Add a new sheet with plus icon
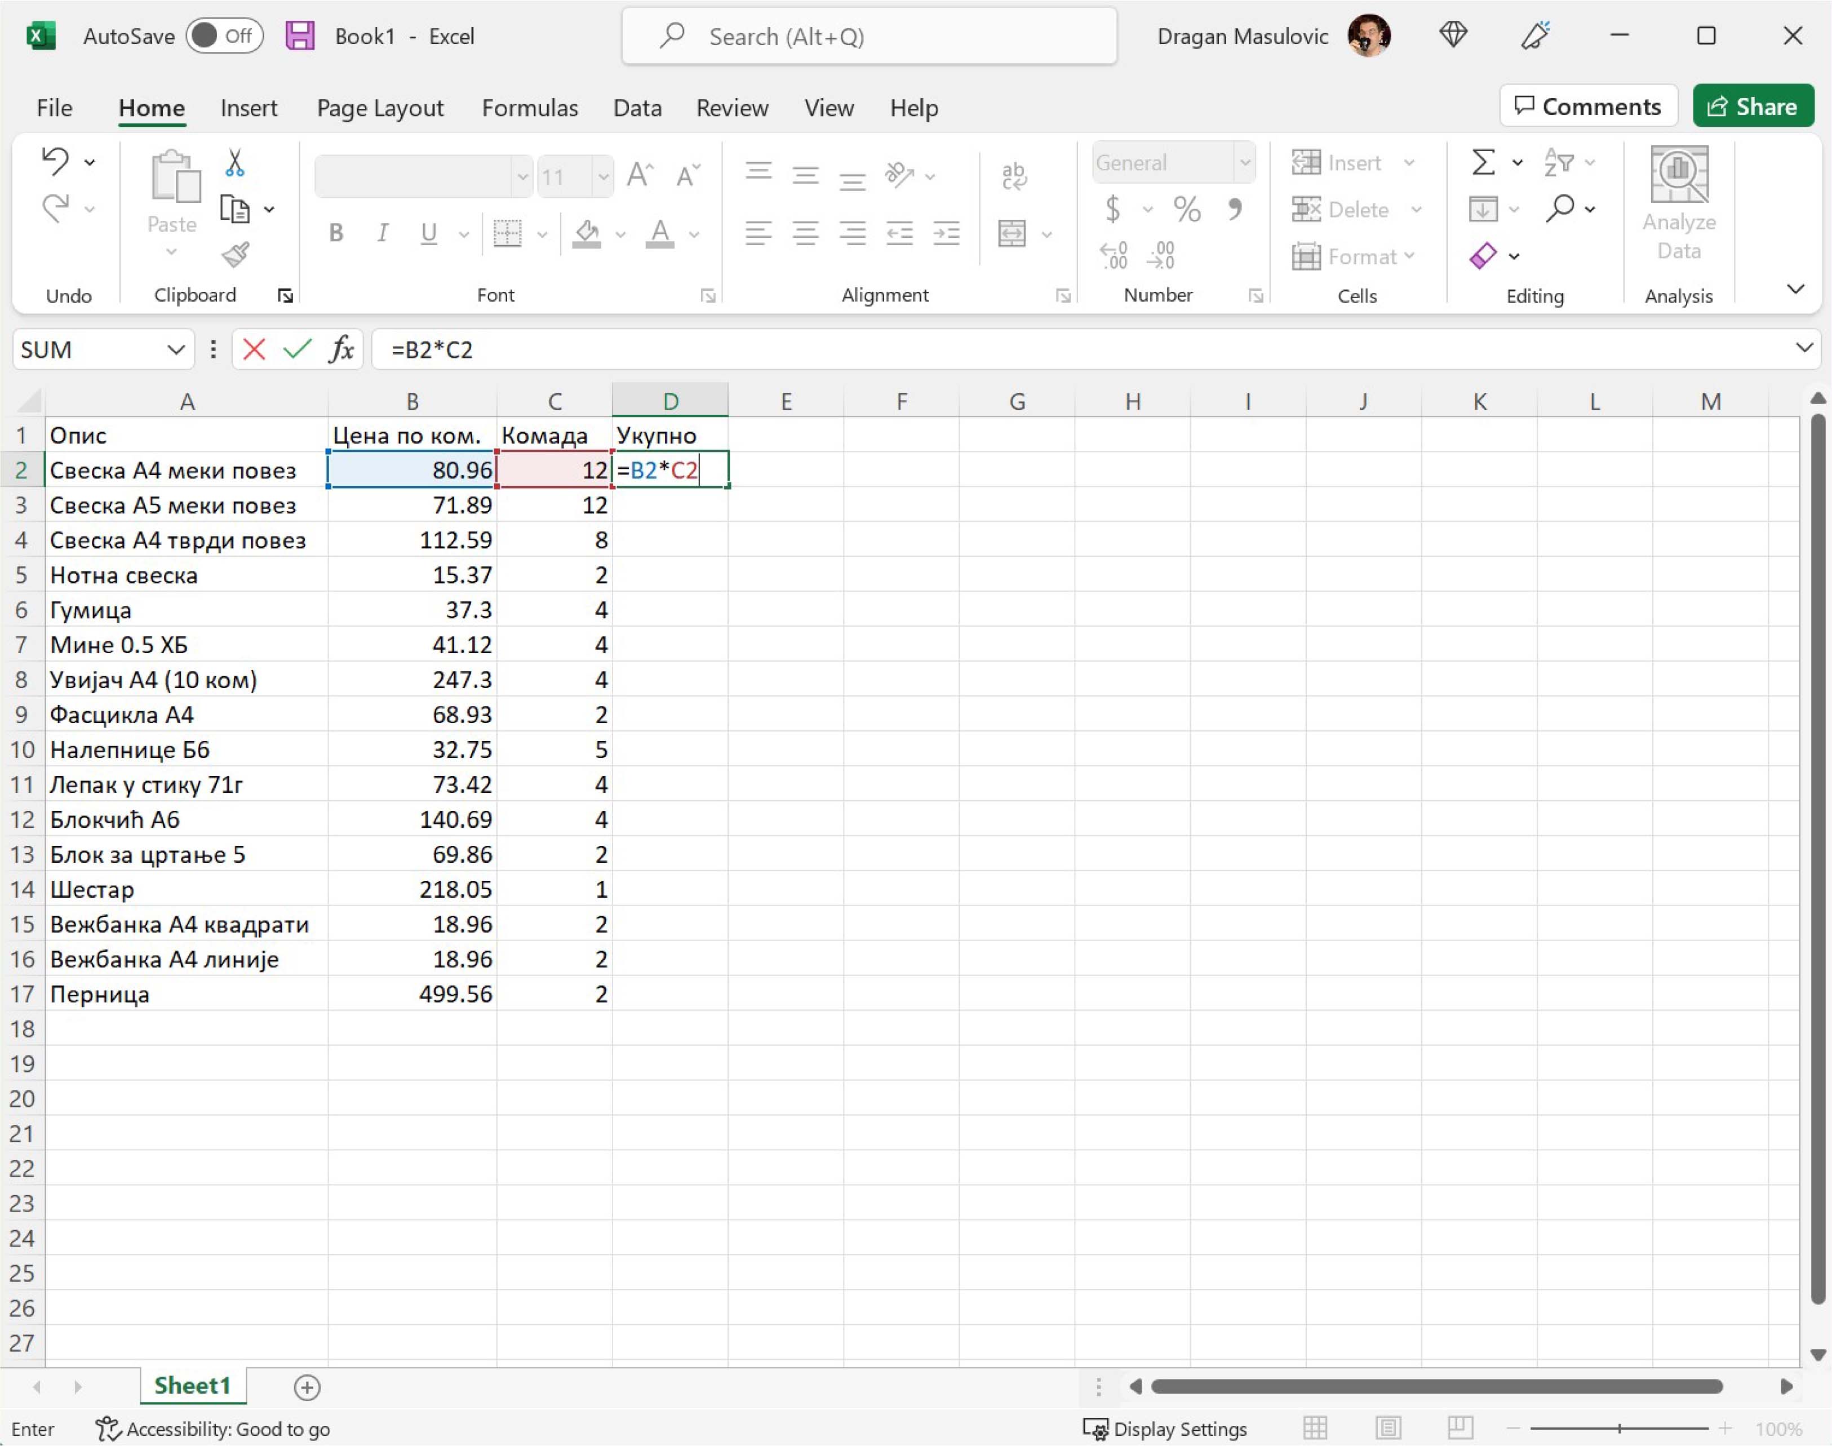Viewport: 1832px width, 1446px height. [x=307, y=1387]
